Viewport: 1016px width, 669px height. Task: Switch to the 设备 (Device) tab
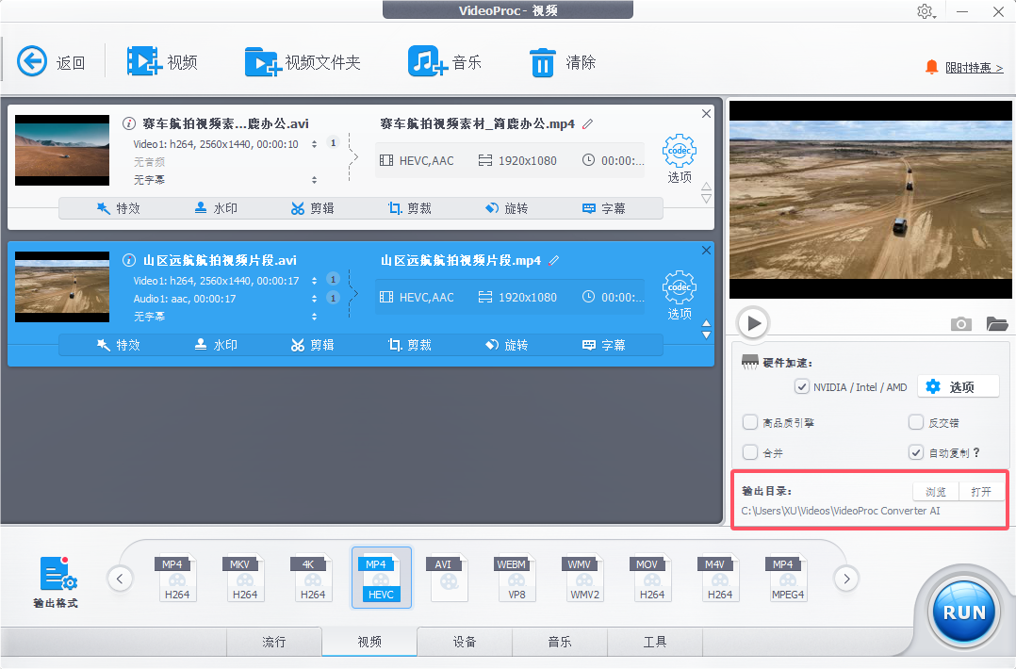(464, 642)
